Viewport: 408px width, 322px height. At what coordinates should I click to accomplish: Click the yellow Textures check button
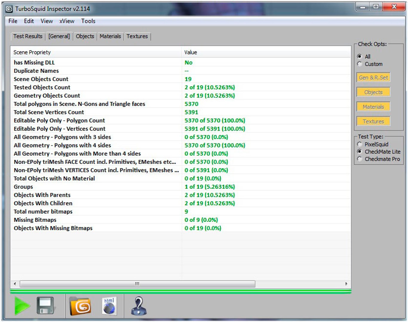[373, 121]
